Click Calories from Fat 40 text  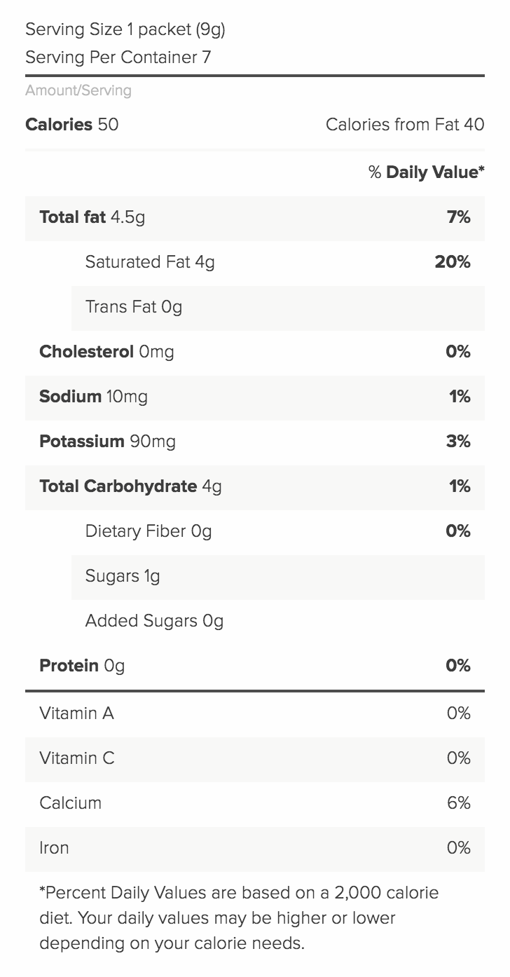coord(405,125)
